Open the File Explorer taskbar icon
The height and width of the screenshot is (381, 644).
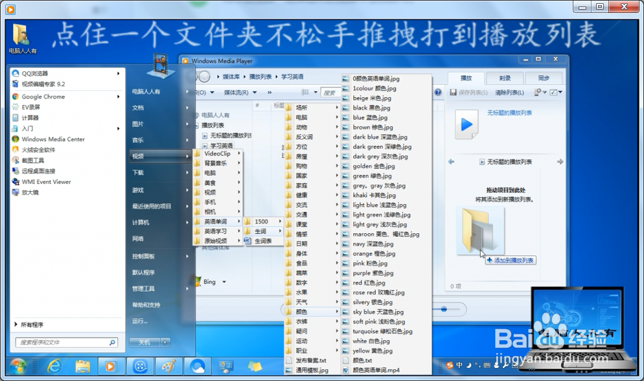pos(82,366)
